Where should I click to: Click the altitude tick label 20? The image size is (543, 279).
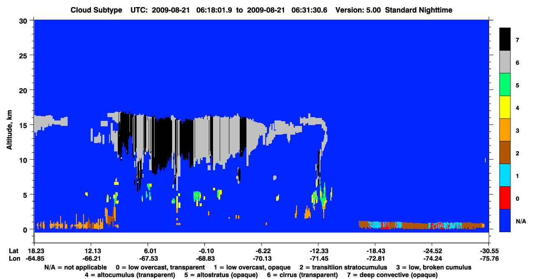point(24,90)
